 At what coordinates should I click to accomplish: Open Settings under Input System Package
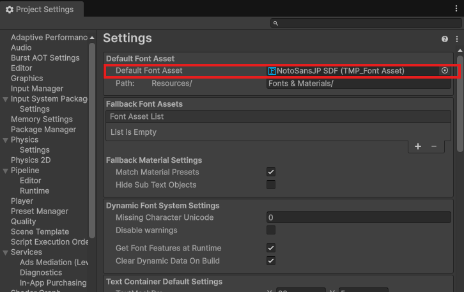pos(35,109)
